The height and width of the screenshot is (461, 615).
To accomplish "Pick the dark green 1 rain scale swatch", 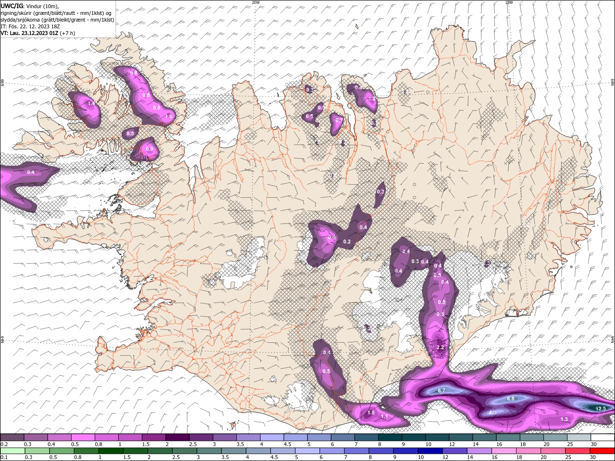I will [x=111, y=451].
